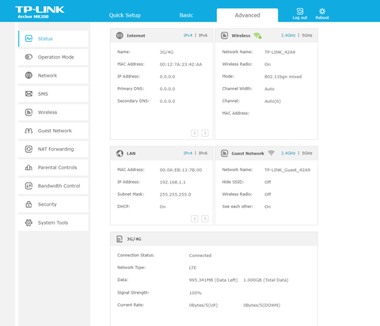
Task: Open the SMS sidebar section
Action: point(53,94)
